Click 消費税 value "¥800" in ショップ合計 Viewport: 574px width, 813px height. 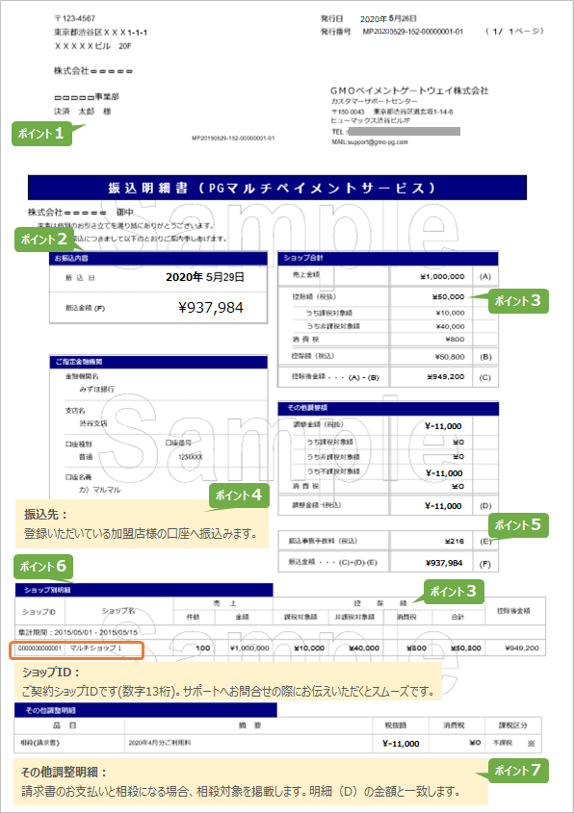456,339
